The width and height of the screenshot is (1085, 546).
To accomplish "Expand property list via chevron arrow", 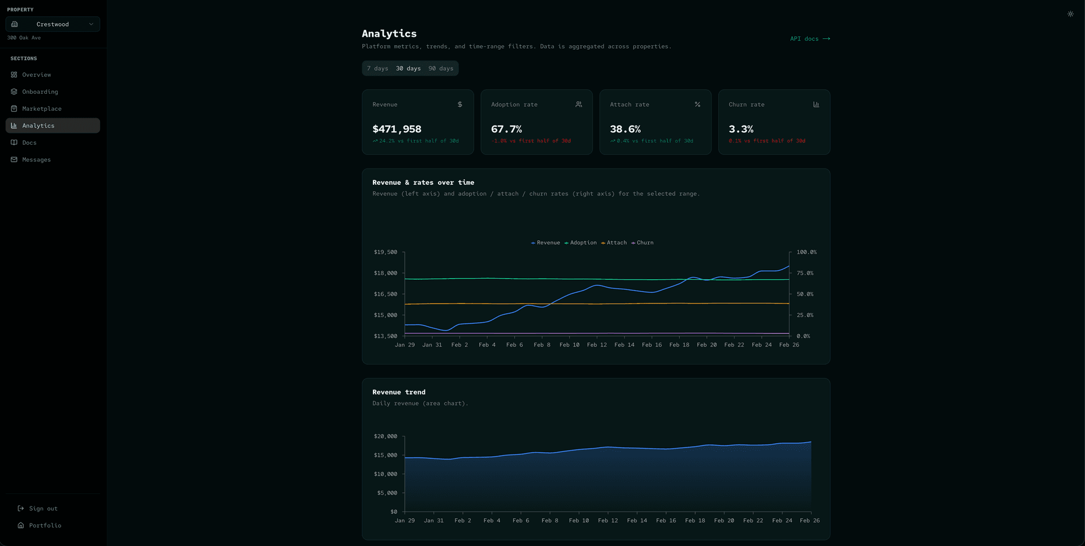I will pyautogui.click(x=91, y=24).
